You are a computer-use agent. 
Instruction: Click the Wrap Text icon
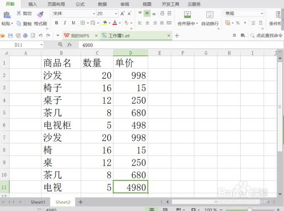click(210, 15)
